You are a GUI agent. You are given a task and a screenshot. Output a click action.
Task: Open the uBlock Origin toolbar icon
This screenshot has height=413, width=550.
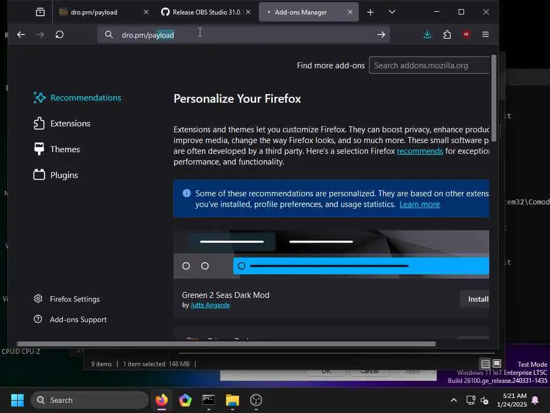pyautogui.click(x=466, y=34)
